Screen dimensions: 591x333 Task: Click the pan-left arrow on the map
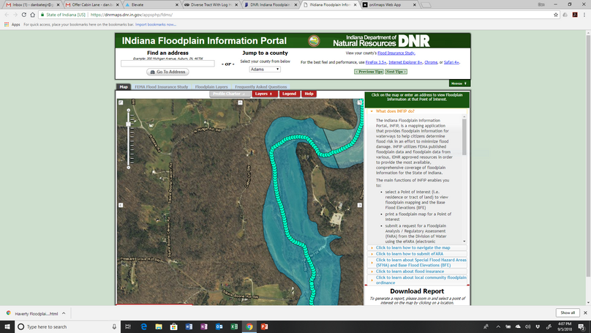click(x=121, y=205)
